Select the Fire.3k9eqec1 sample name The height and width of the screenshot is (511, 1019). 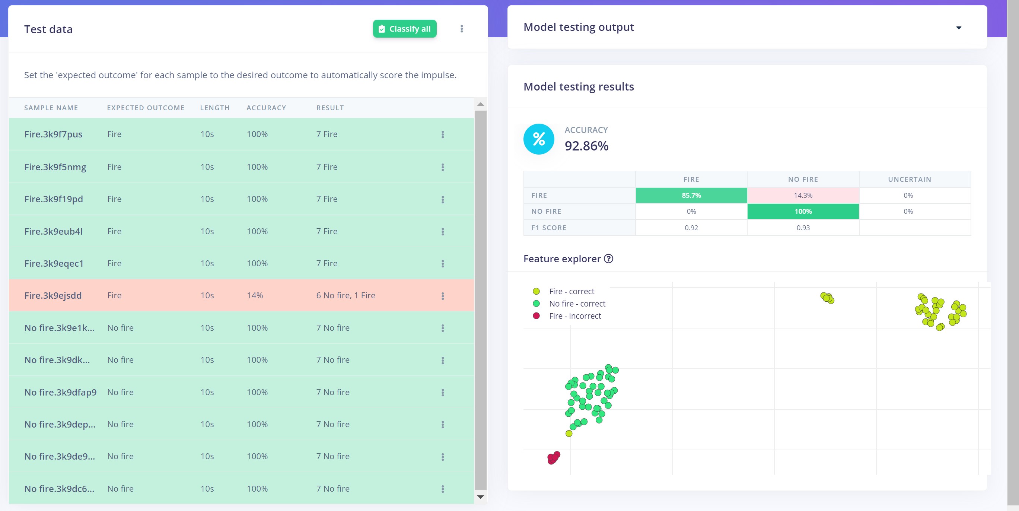coord(54,264)
